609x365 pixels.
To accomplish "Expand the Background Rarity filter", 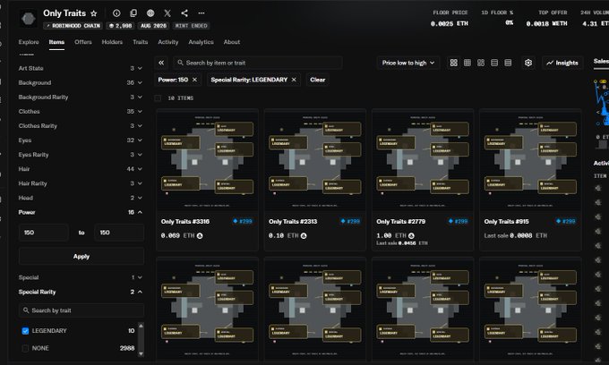I will tap(80, 97).
